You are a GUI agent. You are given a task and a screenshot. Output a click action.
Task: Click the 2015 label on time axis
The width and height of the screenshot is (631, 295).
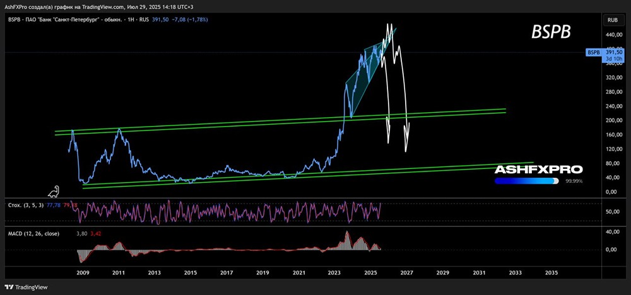coord(191,273)
